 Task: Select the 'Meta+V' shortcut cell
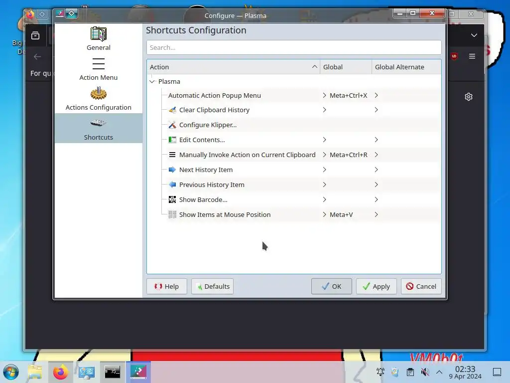tap(341, 214)
